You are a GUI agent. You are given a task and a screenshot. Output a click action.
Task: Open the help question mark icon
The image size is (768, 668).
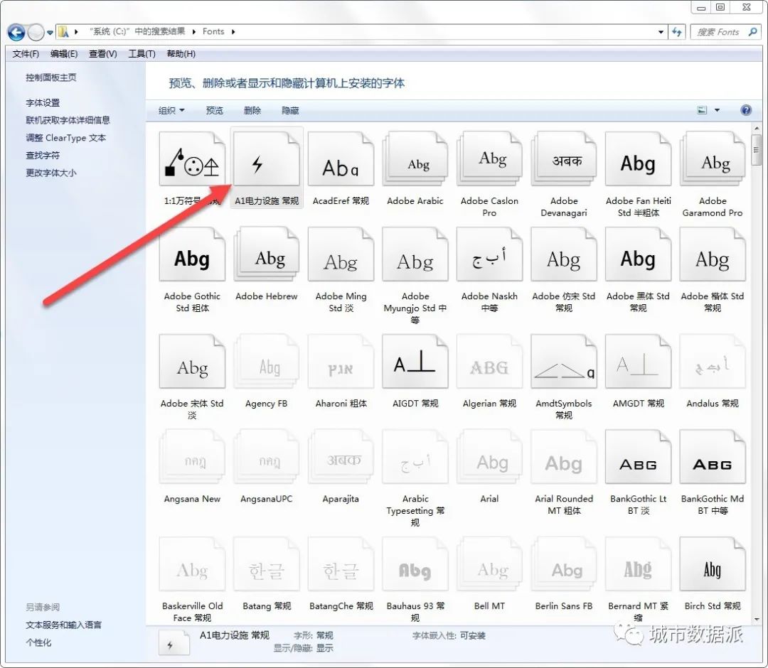(x=746, y=110)
